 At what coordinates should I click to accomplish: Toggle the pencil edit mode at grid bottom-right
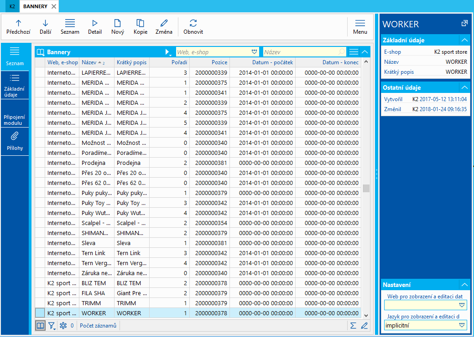364,326
